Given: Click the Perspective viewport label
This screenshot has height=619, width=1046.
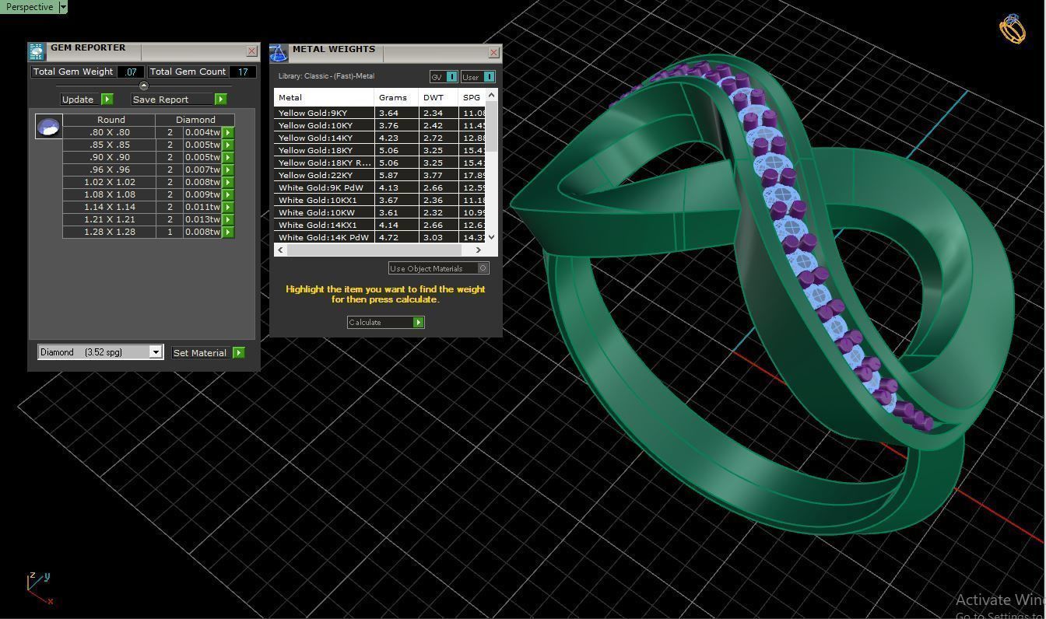Looking at the screenshot, I should click(x=30, y=7).
